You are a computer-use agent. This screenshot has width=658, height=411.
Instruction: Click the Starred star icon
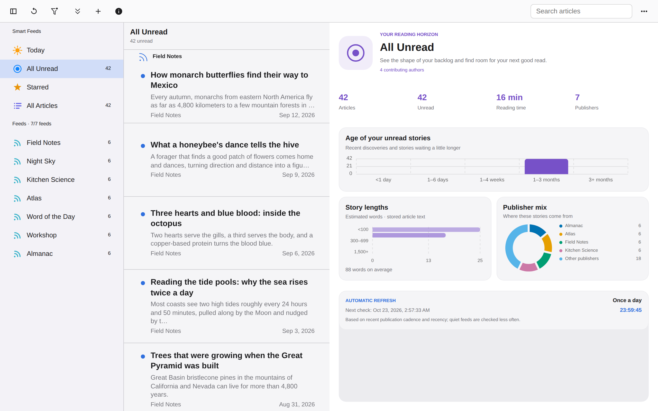pos(17,87)
